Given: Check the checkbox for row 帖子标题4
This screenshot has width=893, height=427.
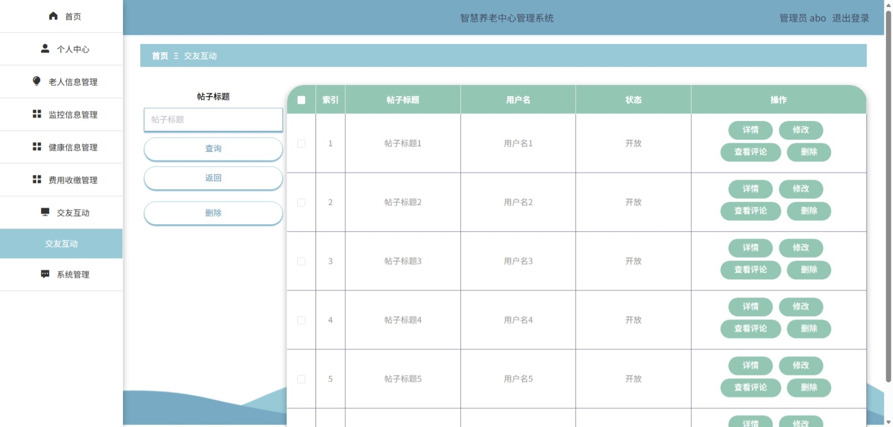Looking at the screenshot, I should [x=301, y=320].
